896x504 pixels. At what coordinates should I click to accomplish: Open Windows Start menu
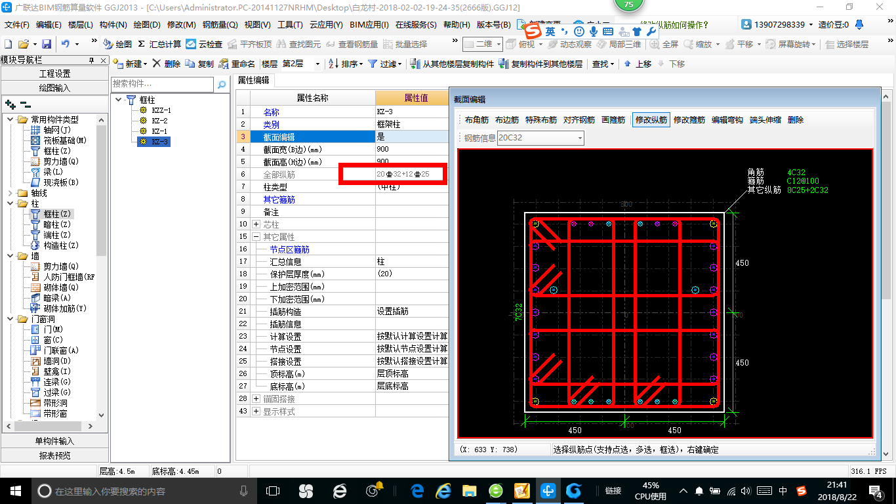15,490
